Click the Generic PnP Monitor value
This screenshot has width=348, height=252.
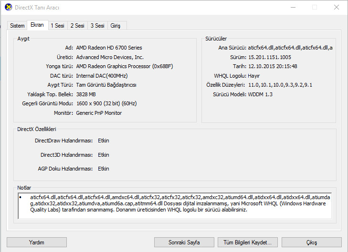point(99,113)
